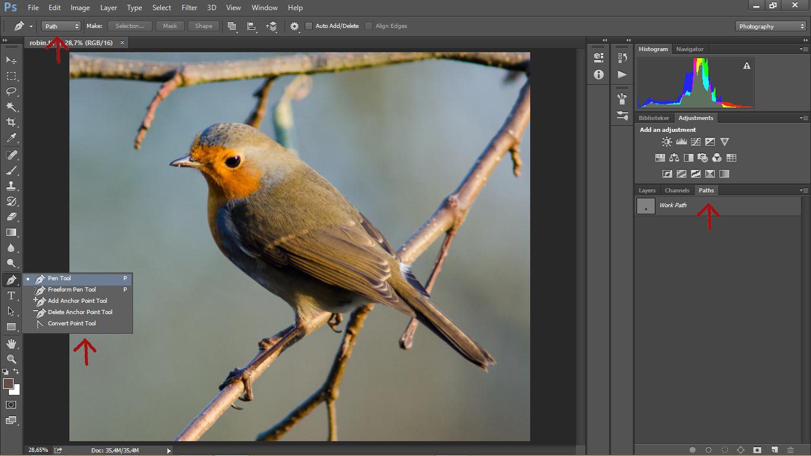Select the Crop tool in toolbar

click(x=11, y=122)
